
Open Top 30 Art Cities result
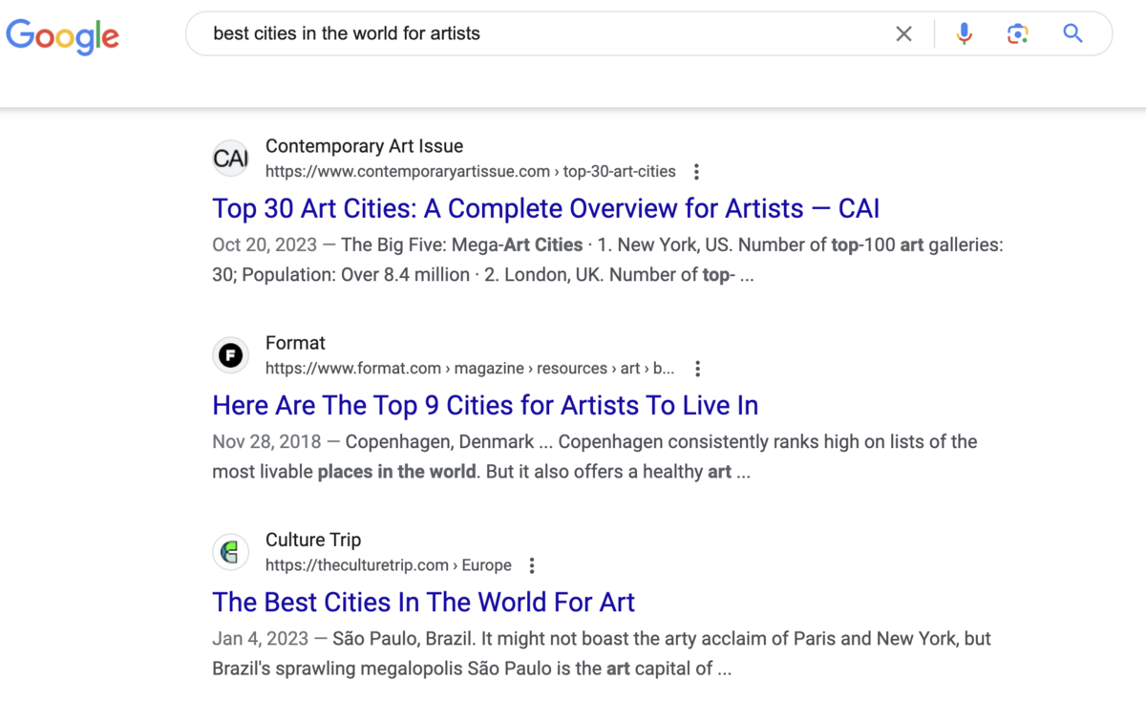(545, 208)
